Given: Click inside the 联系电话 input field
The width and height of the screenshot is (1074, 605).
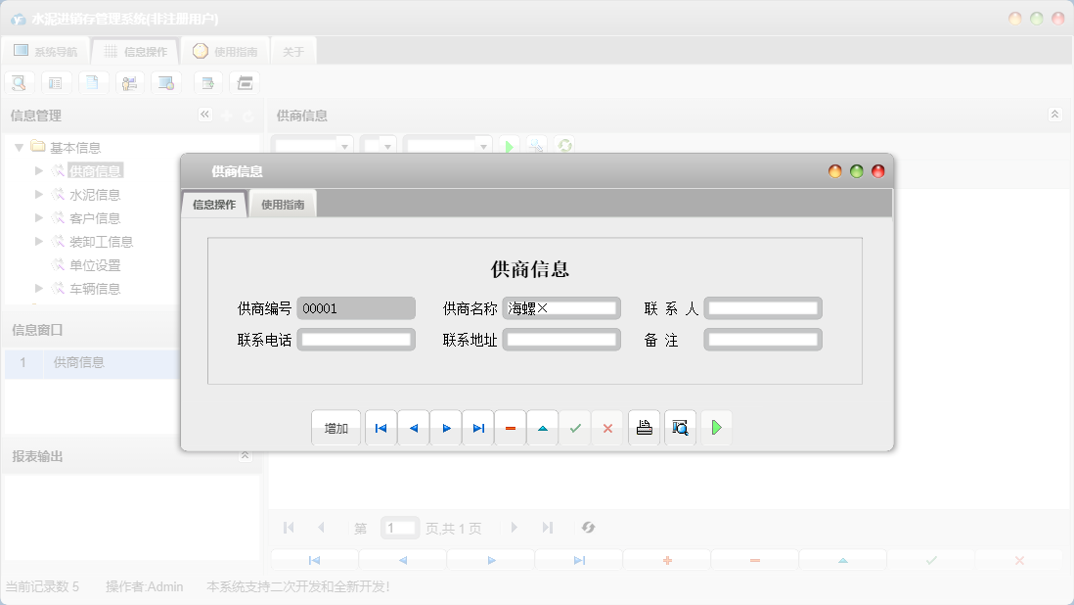Looking at the screenshot, I should coord(357,339).
